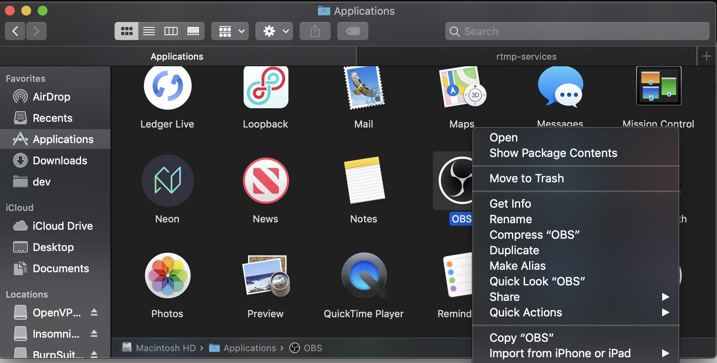Select the Mission Control app icon

click(x=658, y=86)
